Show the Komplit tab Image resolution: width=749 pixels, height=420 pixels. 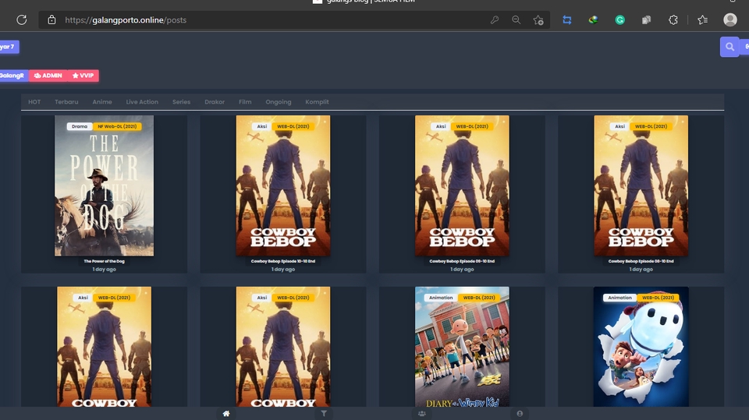(x=318, y=101)
